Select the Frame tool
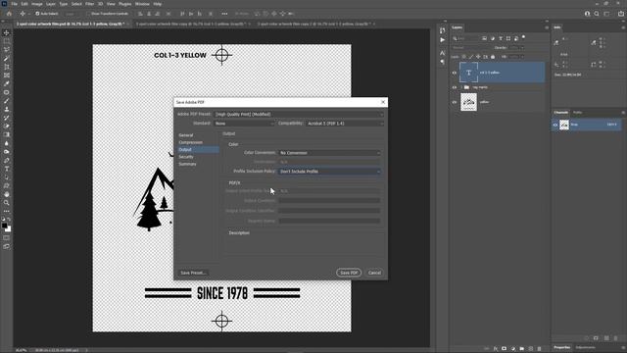Viewport: 627px width, 353px height. click(x=7, y=75)
